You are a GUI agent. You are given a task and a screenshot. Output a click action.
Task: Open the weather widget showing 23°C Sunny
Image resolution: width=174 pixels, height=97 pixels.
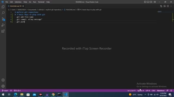136,95
